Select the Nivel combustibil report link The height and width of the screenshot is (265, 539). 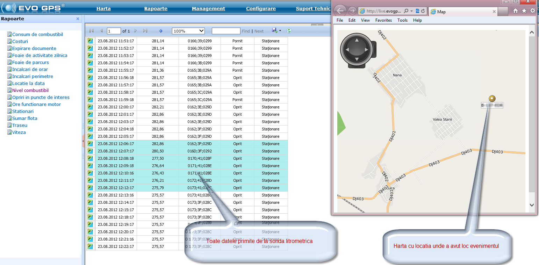coord(30,90)
